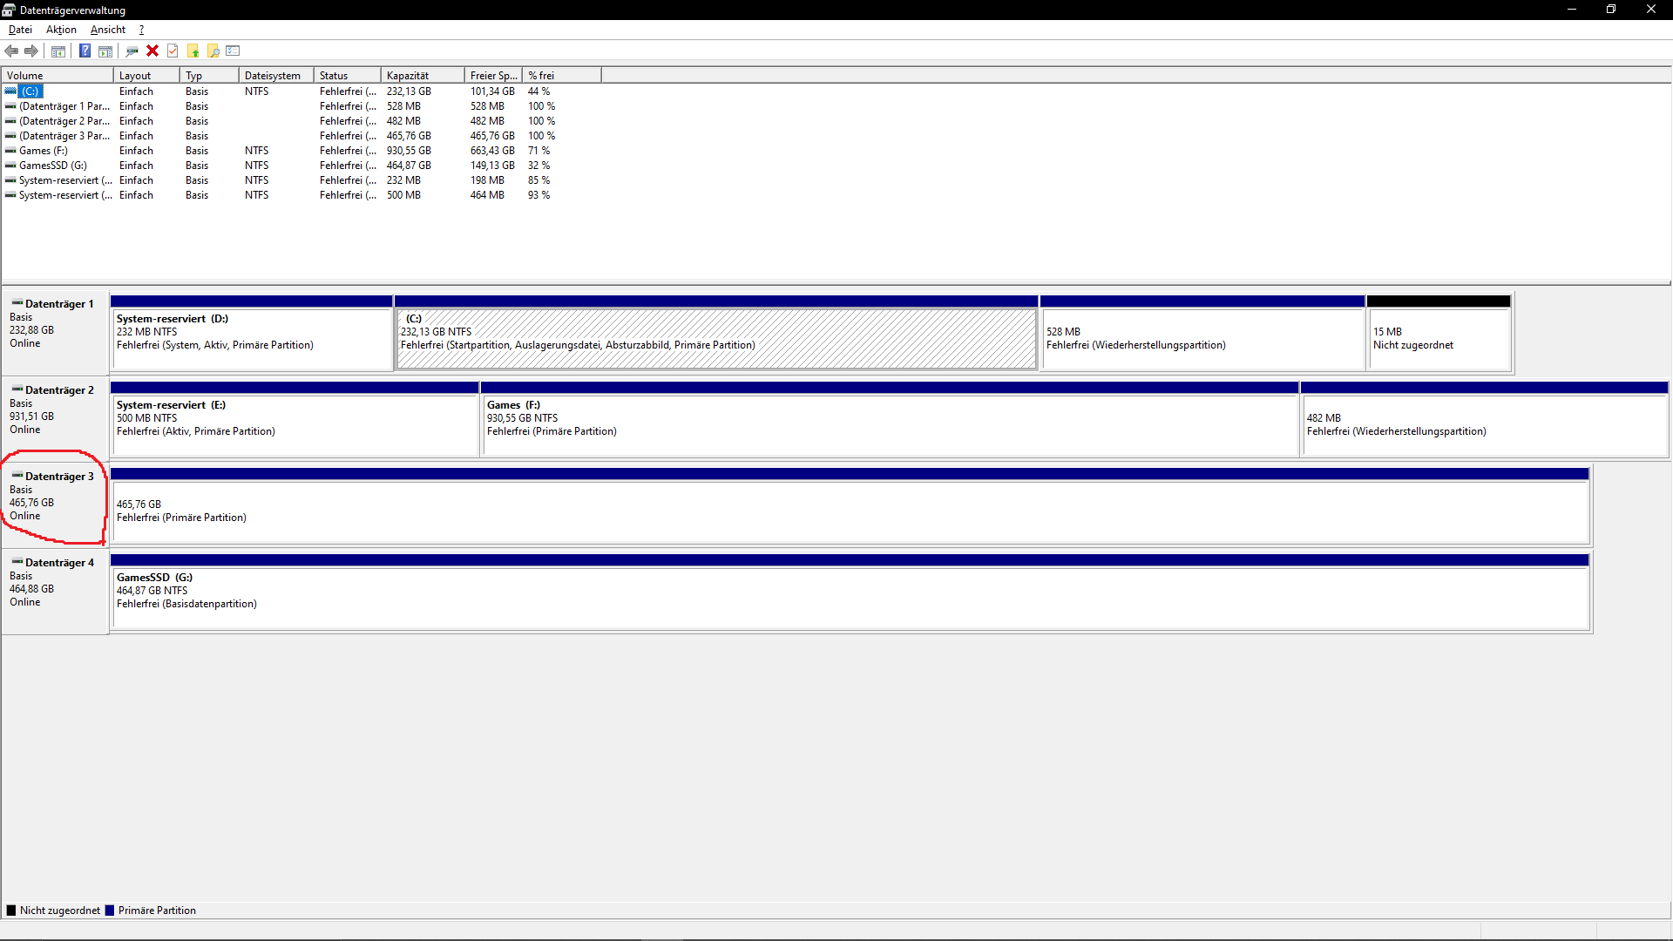This screenshot has height=941, width=1673.
Task: Click the properties checkmark document icon
Action: [173, 51]
